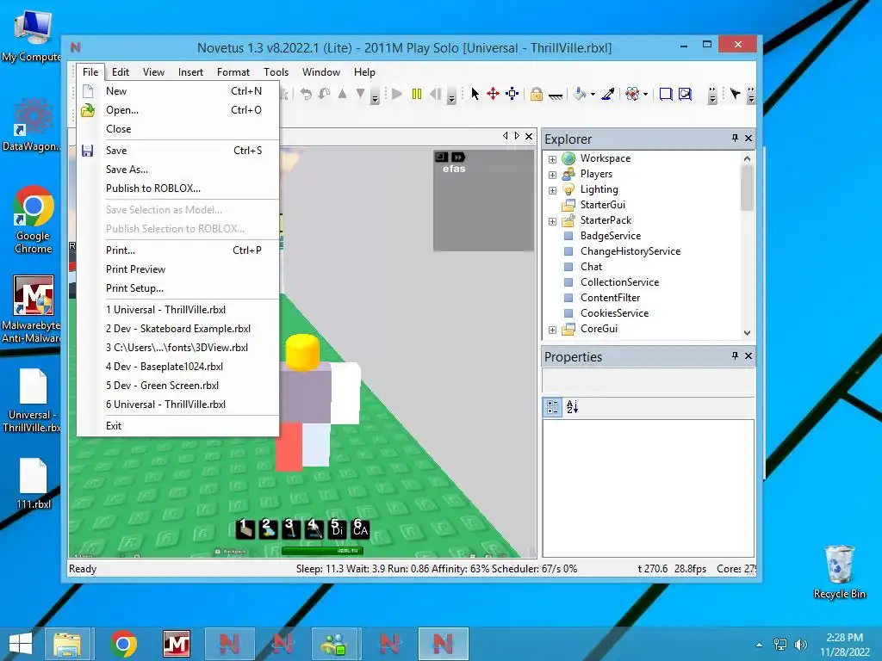Click the left tab scroll arrow
The width and height of the screenshot is (882, 661).
[505, 136]
